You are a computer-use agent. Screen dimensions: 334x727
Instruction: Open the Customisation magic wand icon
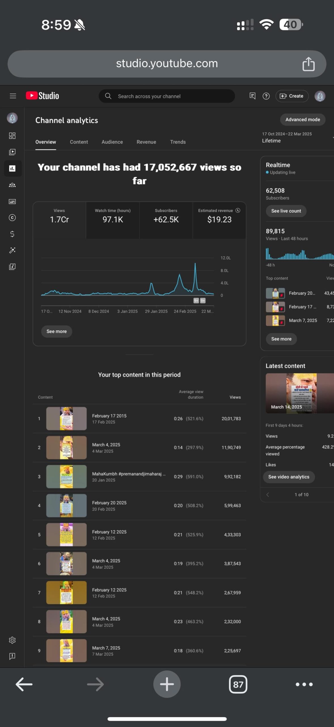tap(12, 250)
